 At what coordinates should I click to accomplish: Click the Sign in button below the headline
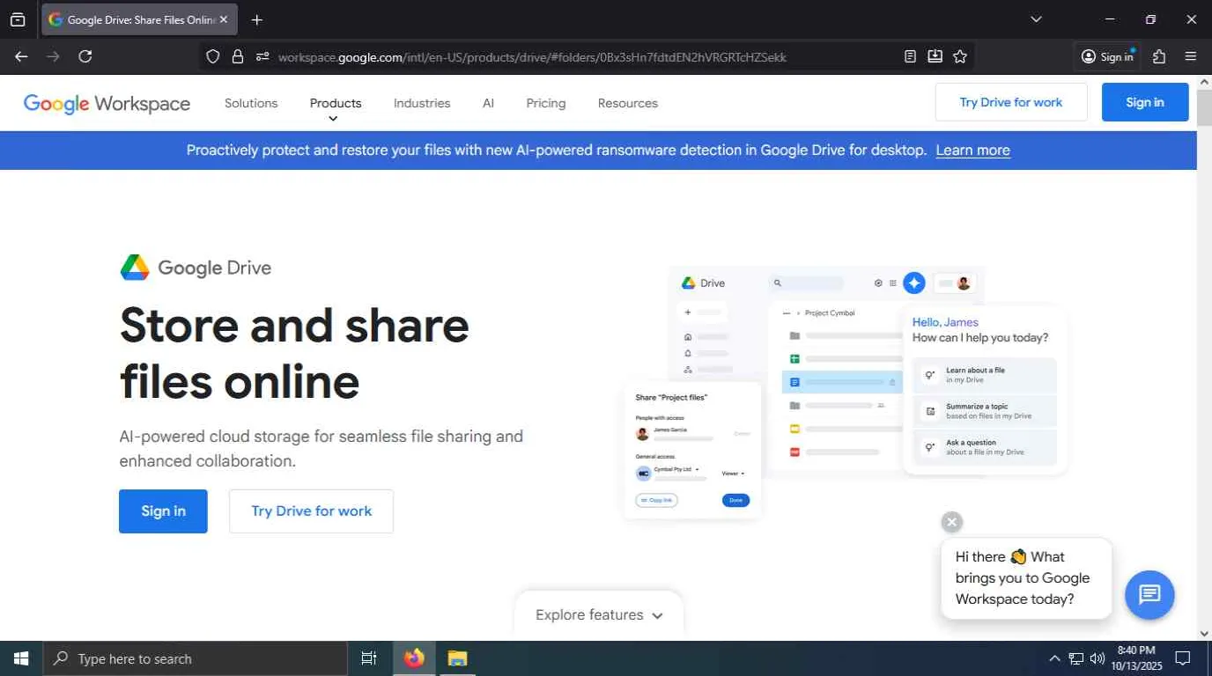(x=163, y=511)
